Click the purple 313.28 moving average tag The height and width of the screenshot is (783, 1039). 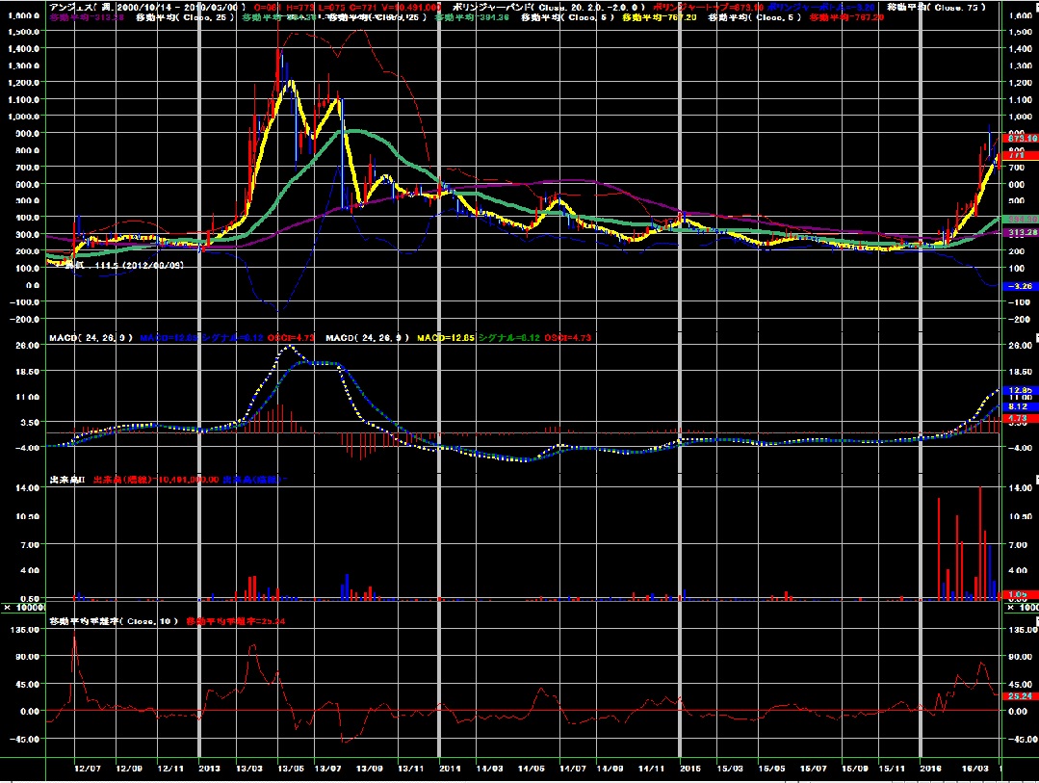point(1019,233)
